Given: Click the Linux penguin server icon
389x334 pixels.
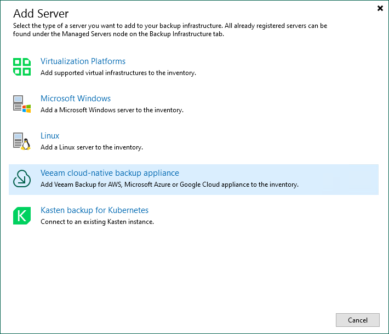Looking at the screenshot, I should pyautogui.click(x=22, y=141).
